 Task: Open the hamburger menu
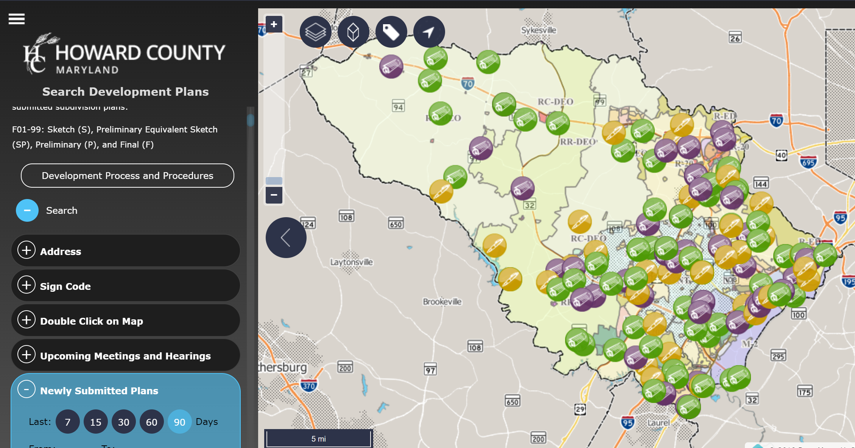click(17, 19)
